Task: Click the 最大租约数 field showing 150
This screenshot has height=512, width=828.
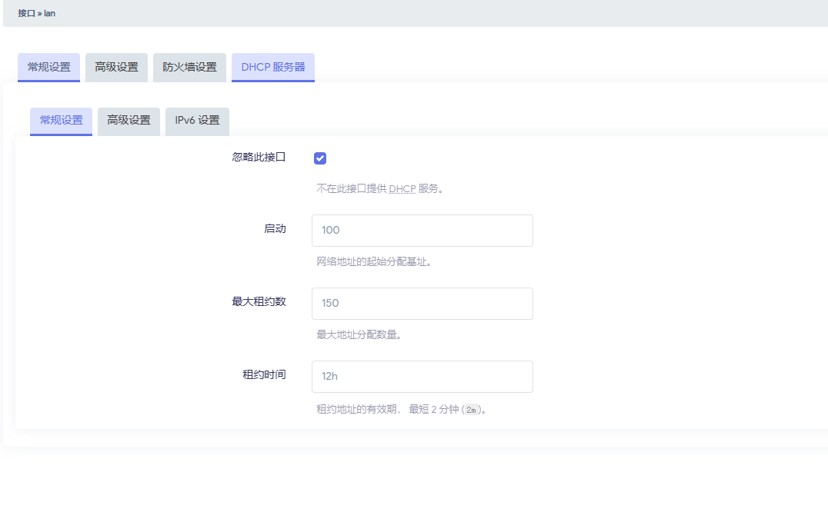Action: 422,304
